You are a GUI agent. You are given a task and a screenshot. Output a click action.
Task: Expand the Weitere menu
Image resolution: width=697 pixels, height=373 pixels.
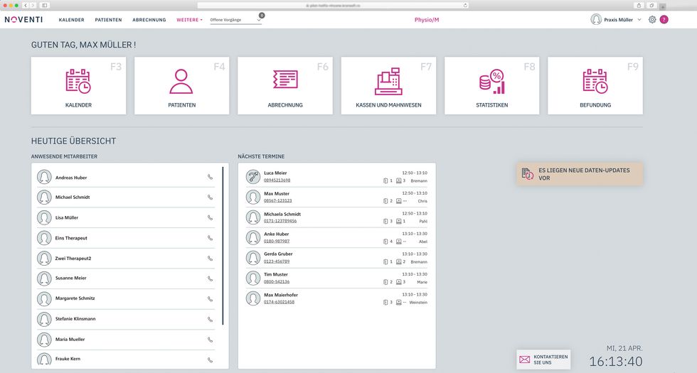pos(189,20)
